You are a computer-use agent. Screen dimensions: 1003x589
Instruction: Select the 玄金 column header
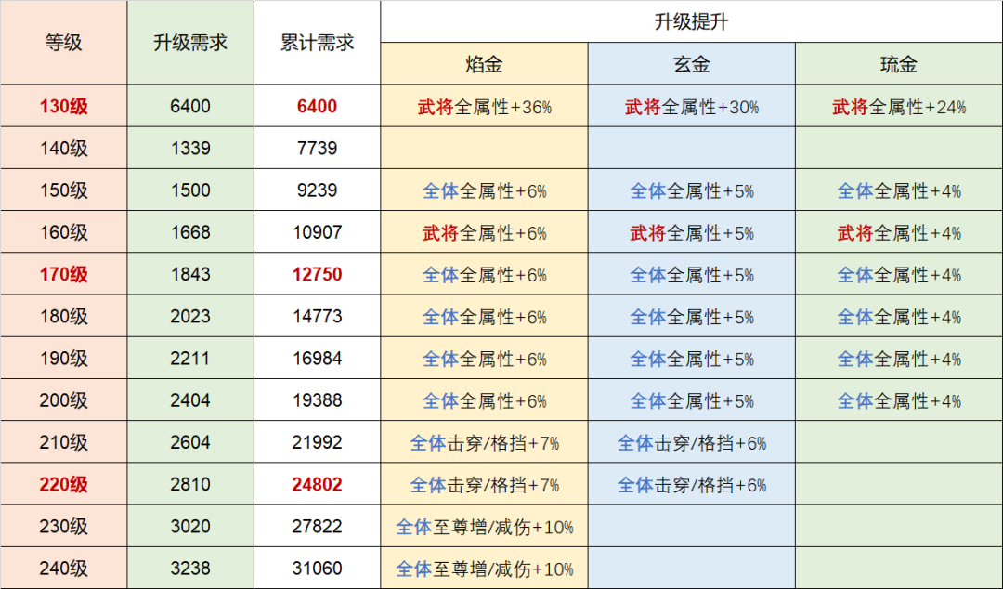point(692,64)
